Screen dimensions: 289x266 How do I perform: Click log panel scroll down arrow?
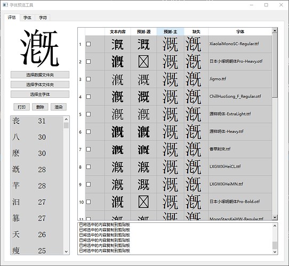point(275,252)
